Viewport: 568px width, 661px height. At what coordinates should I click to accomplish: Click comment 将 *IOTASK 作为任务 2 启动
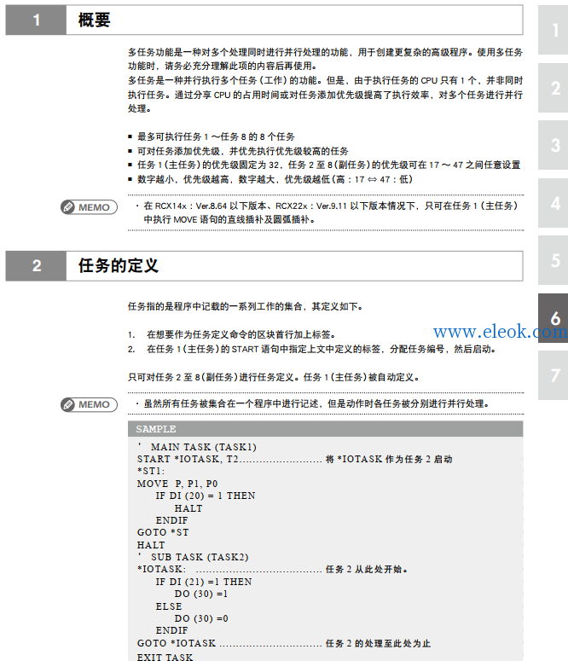tap(389, 459)
